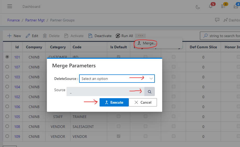The width and height of the screenshot is (240, 147).
Task: Select the radio button for row 104
Action: 7,87
